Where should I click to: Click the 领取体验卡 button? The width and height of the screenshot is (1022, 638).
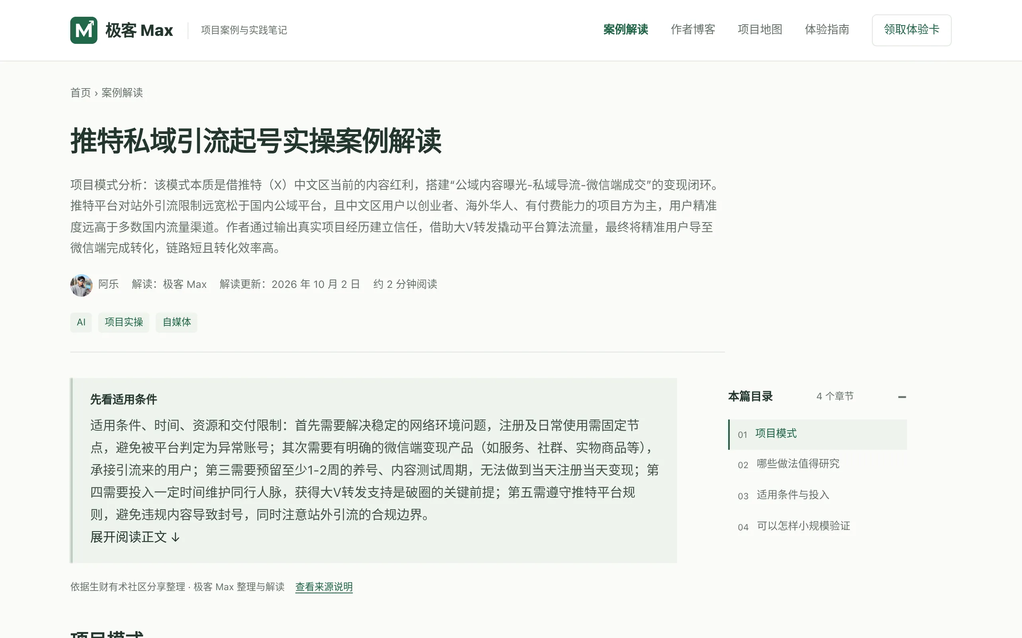click(x=911, y=30)
